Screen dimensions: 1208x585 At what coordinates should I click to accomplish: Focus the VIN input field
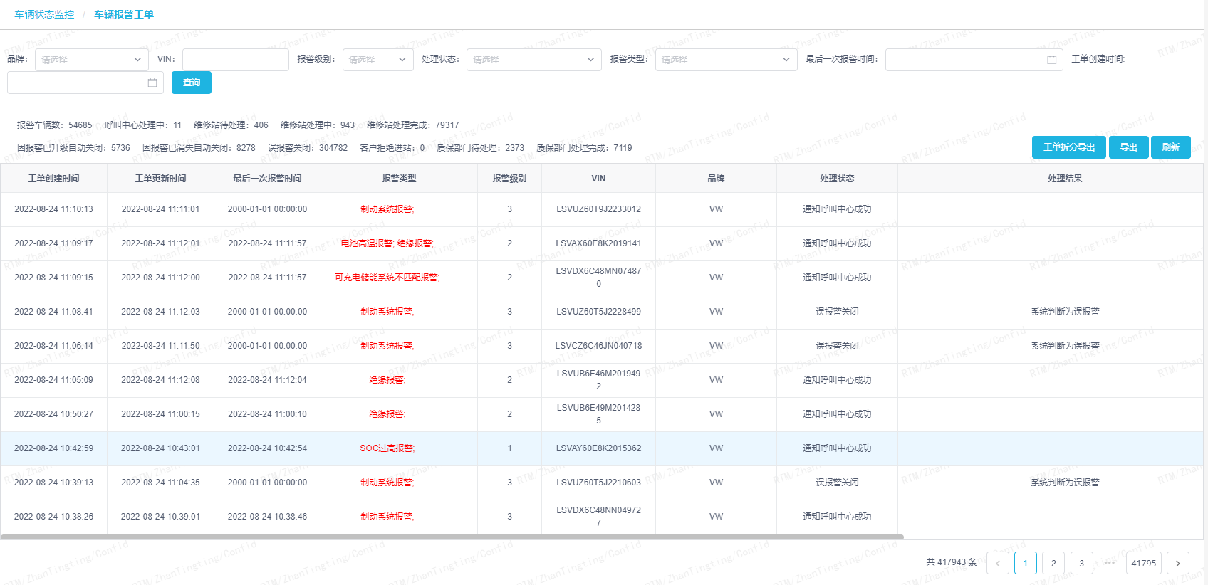point(235,60)
